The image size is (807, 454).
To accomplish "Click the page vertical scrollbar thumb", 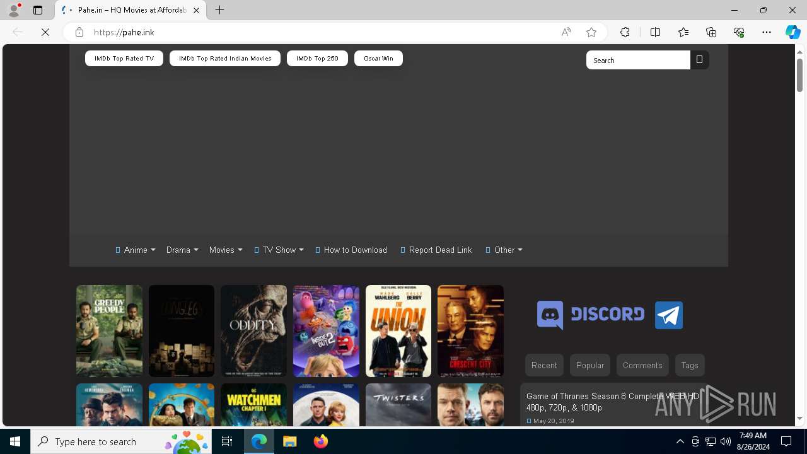I will (799, 75).
